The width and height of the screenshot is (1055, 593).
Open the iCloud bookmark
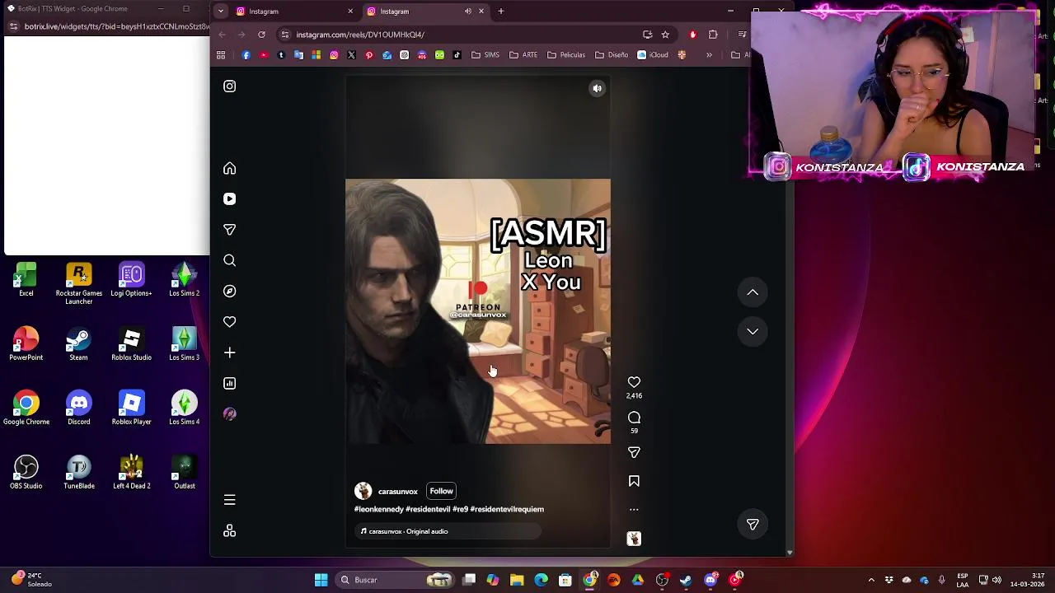(x=653, y=55)
